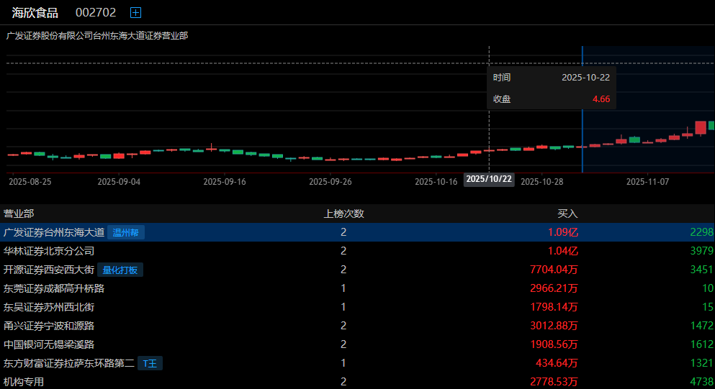Click the 收盘 4.66 tooltip value
The width and height of the screenshot is (715, 389).
(601, 99)
